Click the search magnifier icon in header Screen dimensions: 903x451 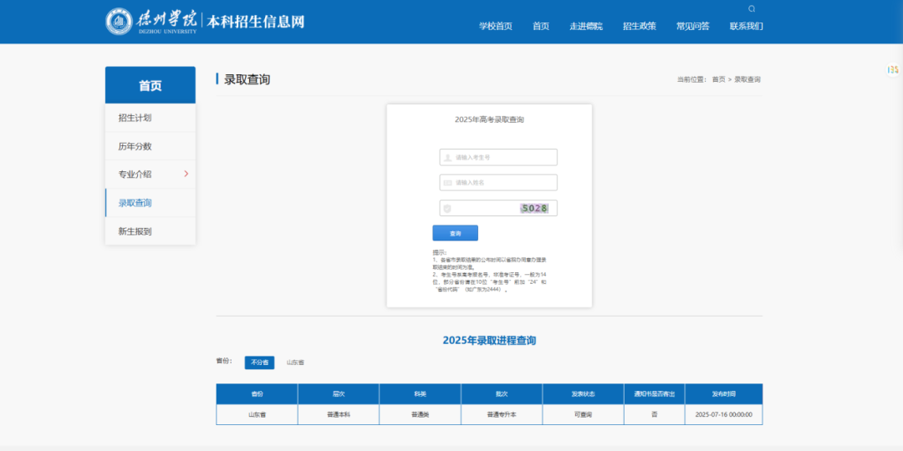pos(752,8)
